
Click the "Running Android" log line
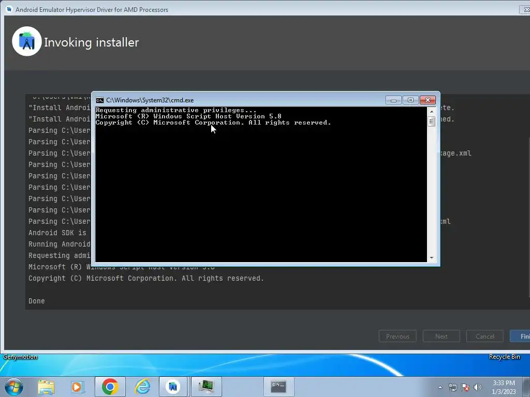(x=60, y=244)
